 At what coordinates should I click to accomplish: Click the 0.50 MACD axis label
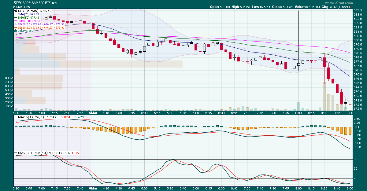point(357,119)
